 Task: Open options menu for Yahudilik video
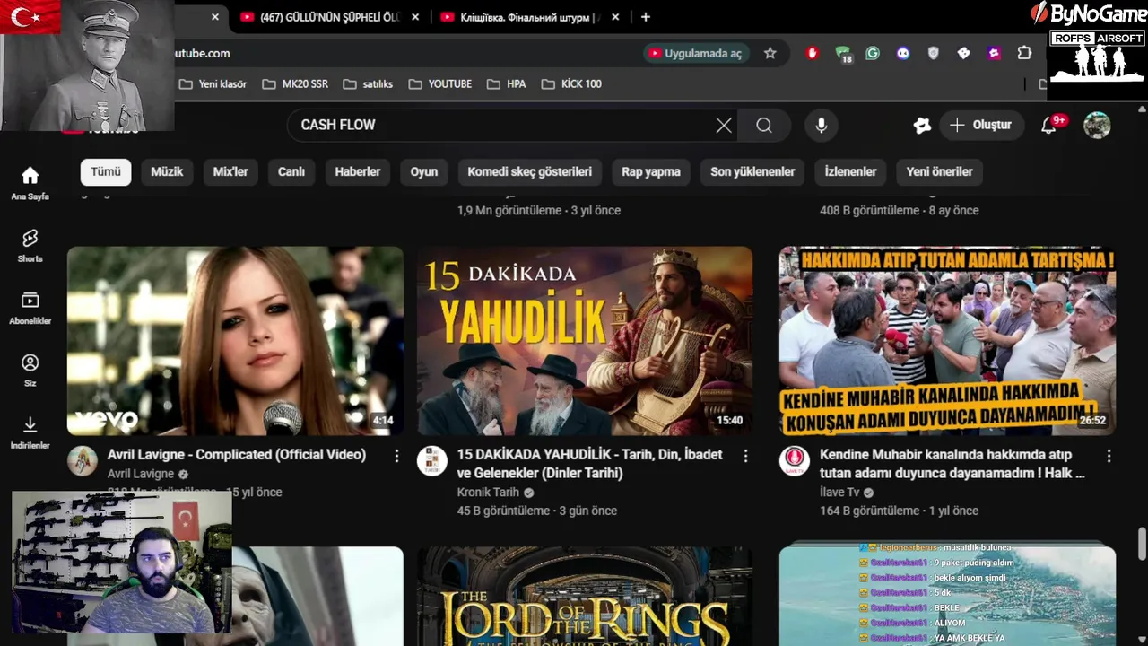[745, 457]
